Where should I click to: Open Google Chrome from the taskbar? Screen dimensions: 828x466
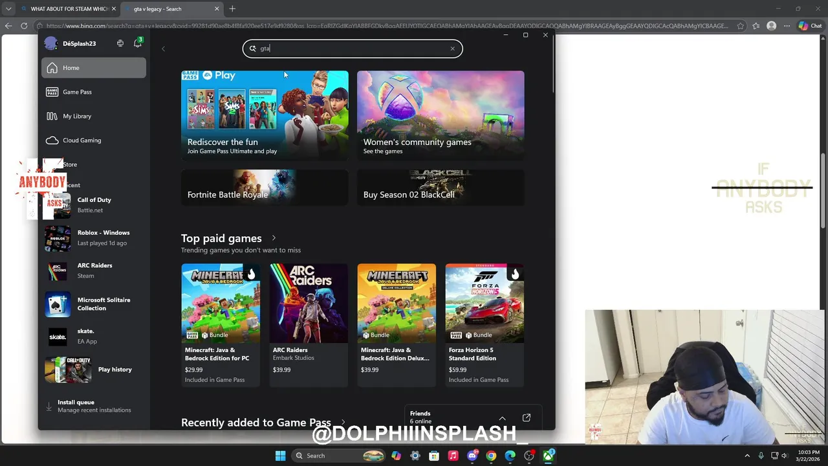tap(491, 456)
